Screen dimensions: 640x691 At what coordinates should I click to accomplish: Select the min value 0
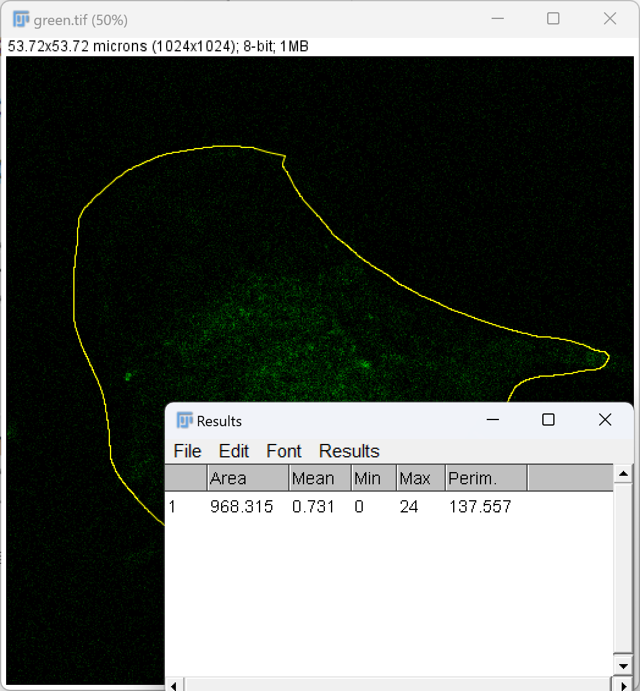359,507
